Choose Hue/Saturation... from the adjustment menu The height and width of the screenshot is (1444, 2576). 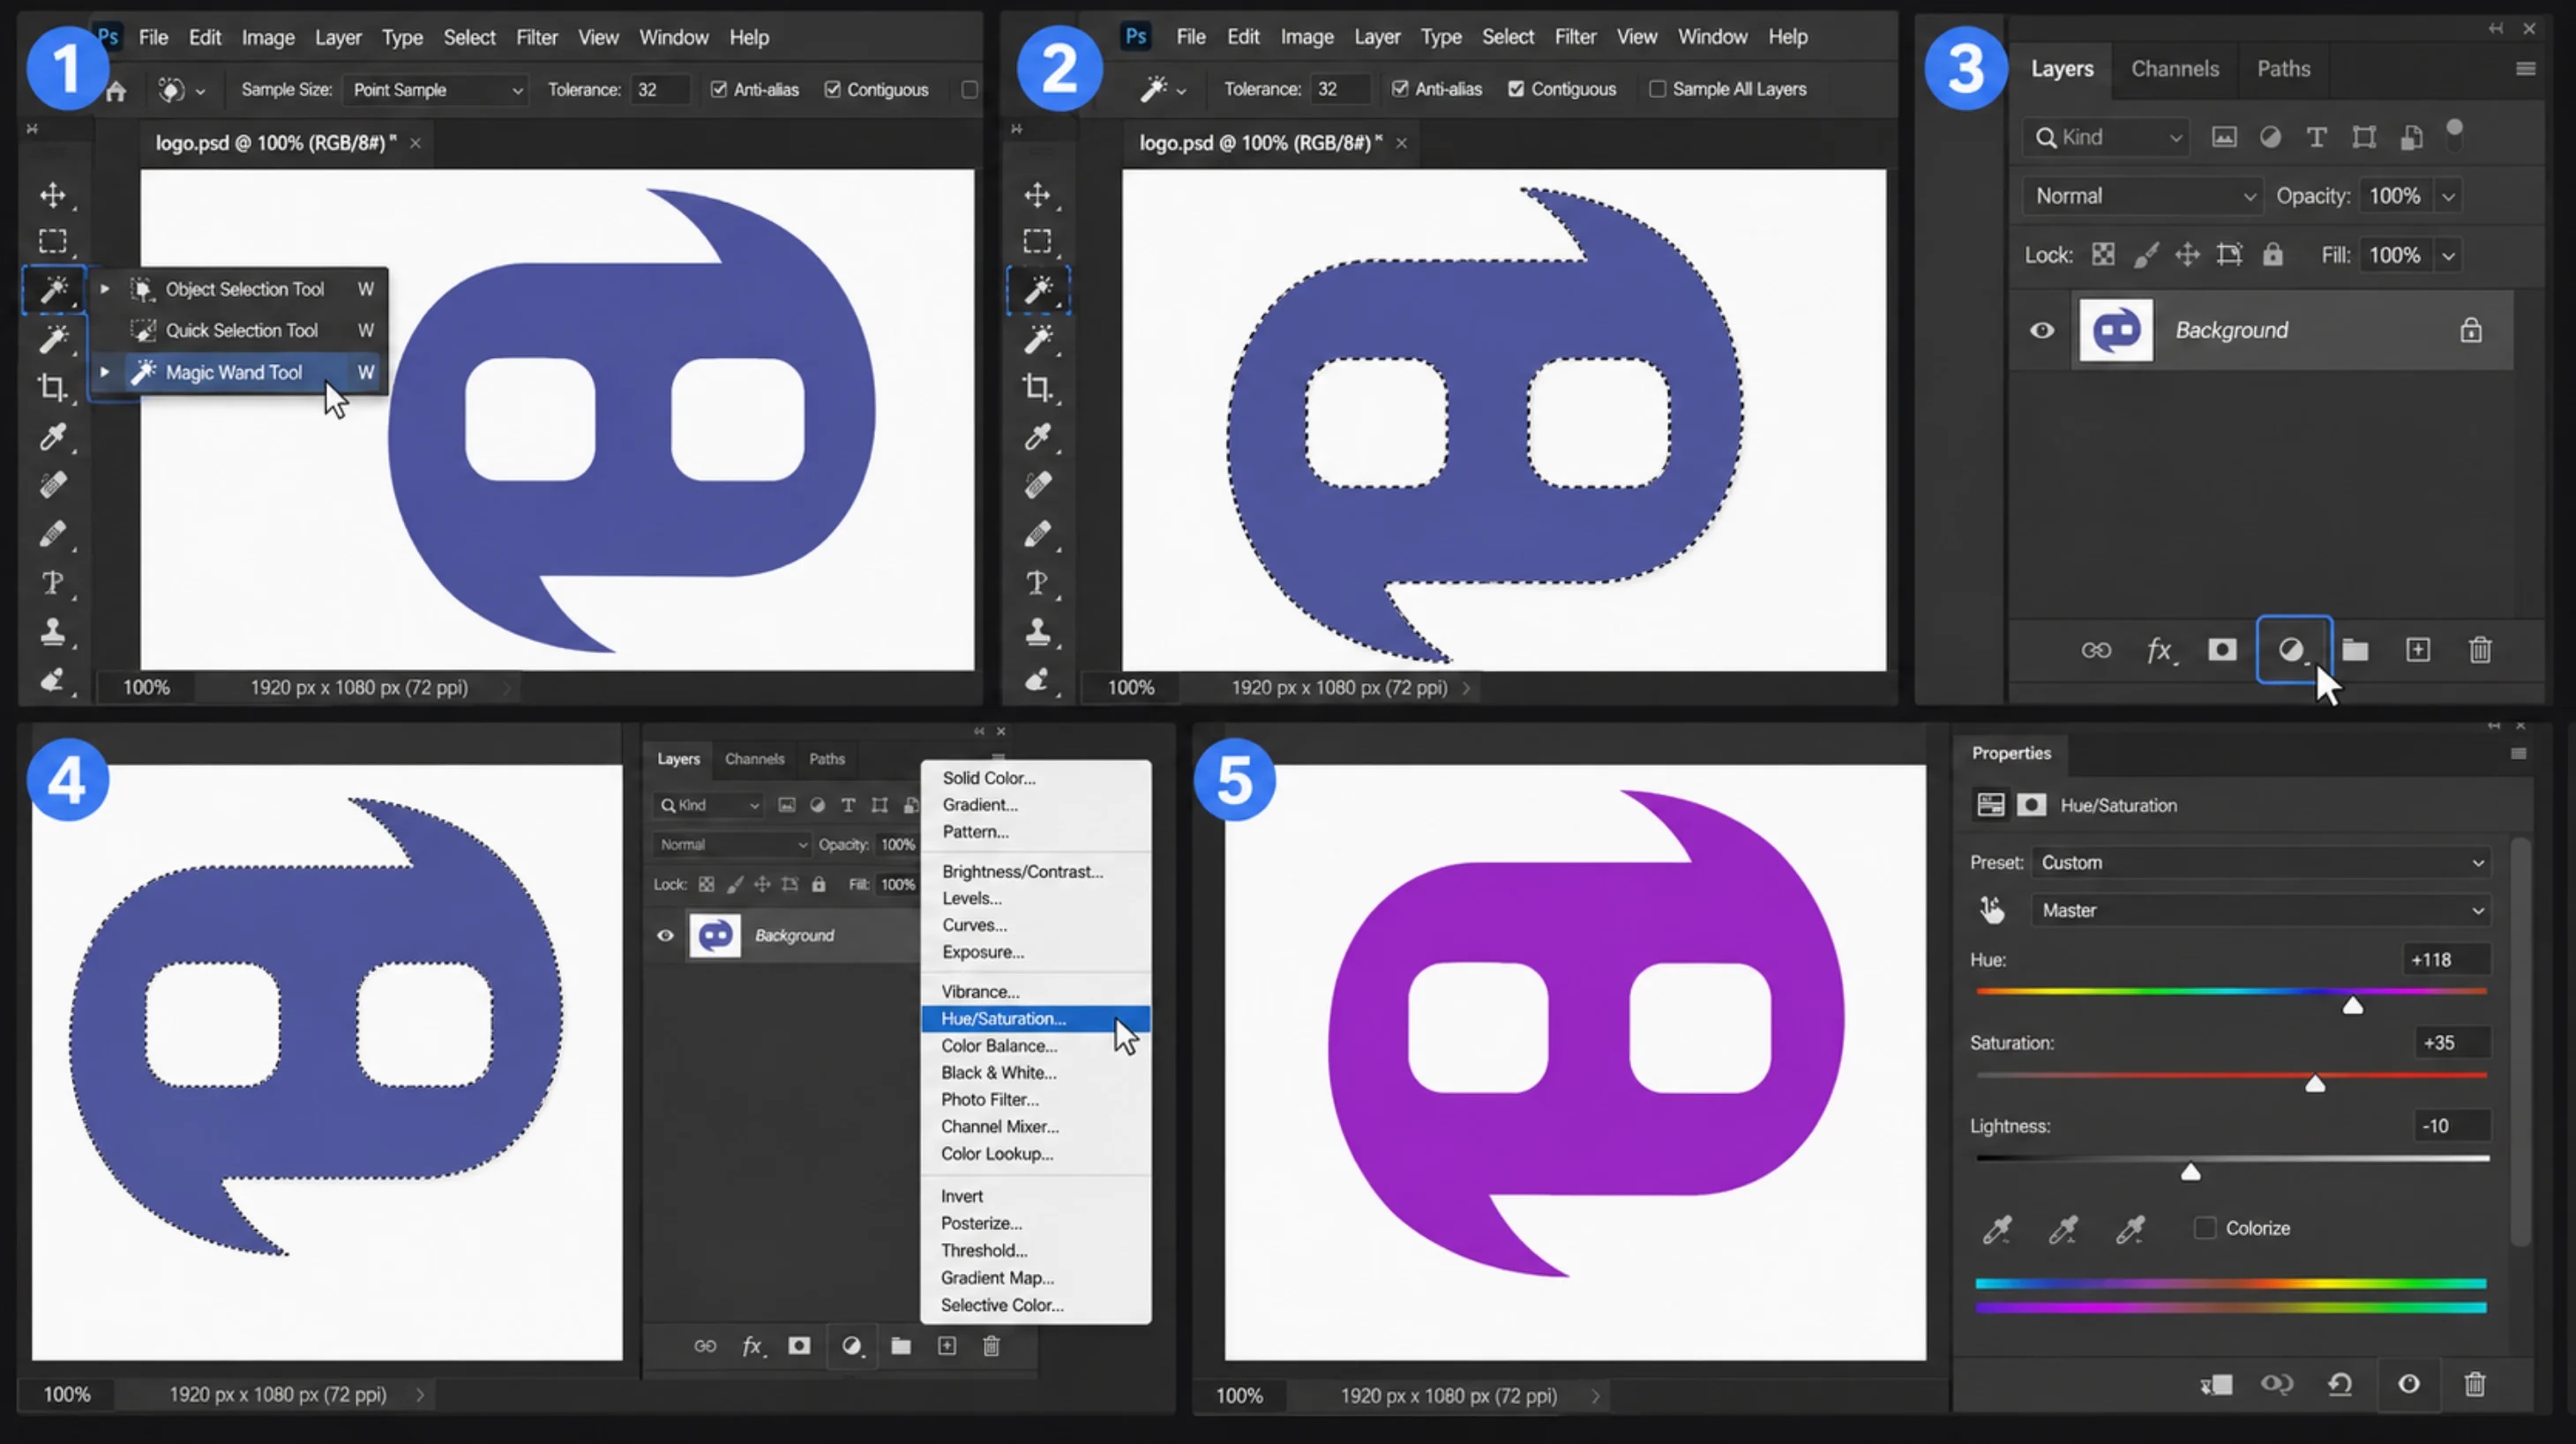point(1035,1018)
